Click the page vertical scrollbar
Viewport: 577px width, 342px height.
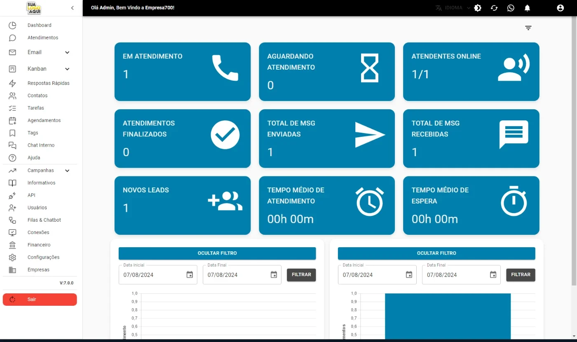(x=574, y=151)
